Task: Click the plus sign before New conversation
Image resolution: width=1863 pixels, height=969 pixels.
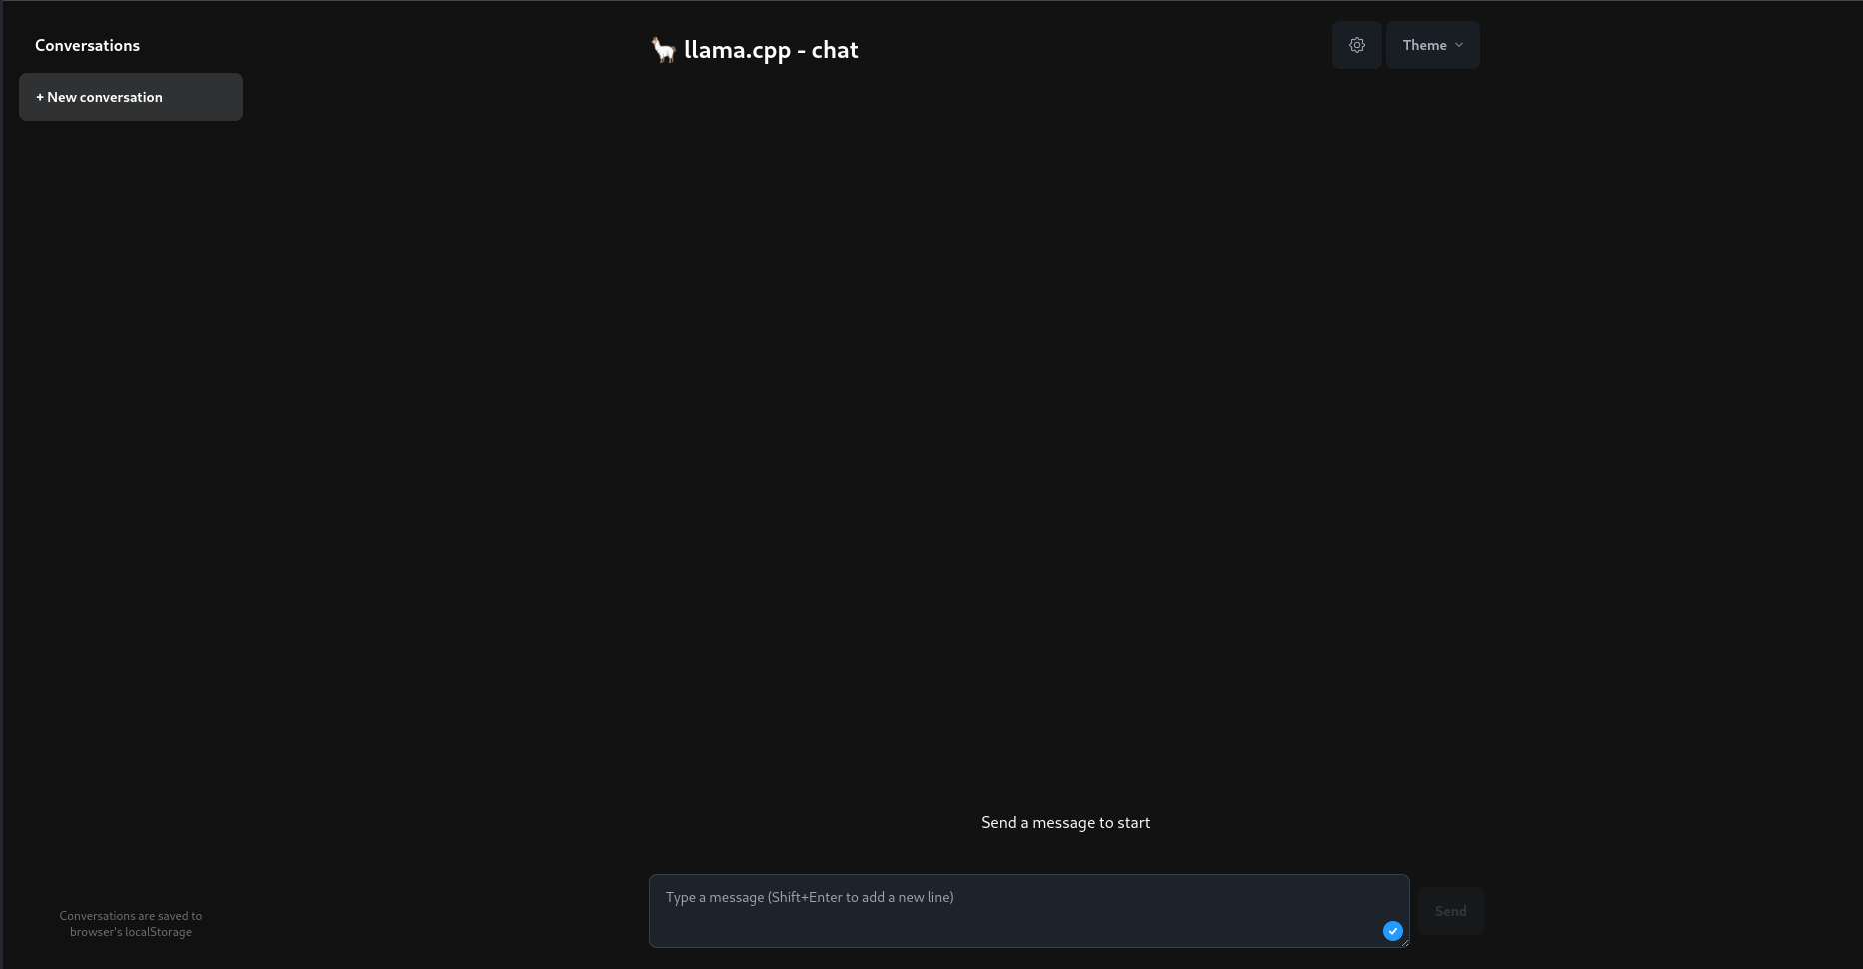Action: (40, 97)
